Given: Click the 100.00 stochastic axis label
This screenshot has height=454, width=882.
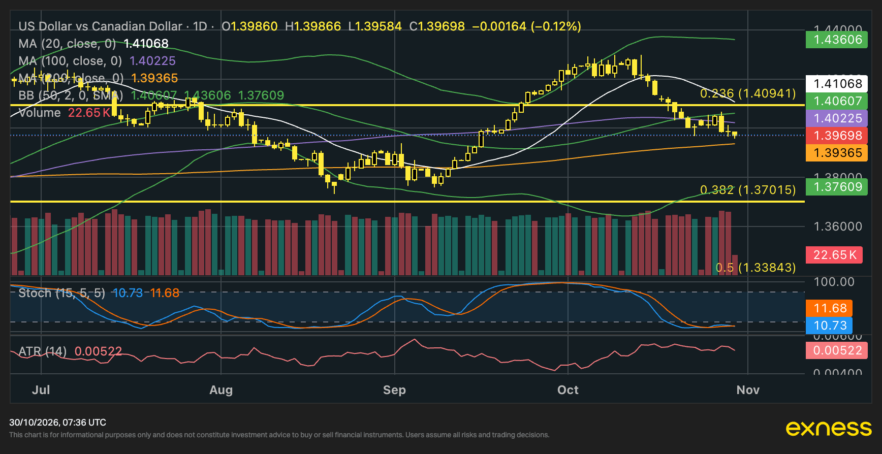Looking at the screenshot, I should (x=834, y=282).
